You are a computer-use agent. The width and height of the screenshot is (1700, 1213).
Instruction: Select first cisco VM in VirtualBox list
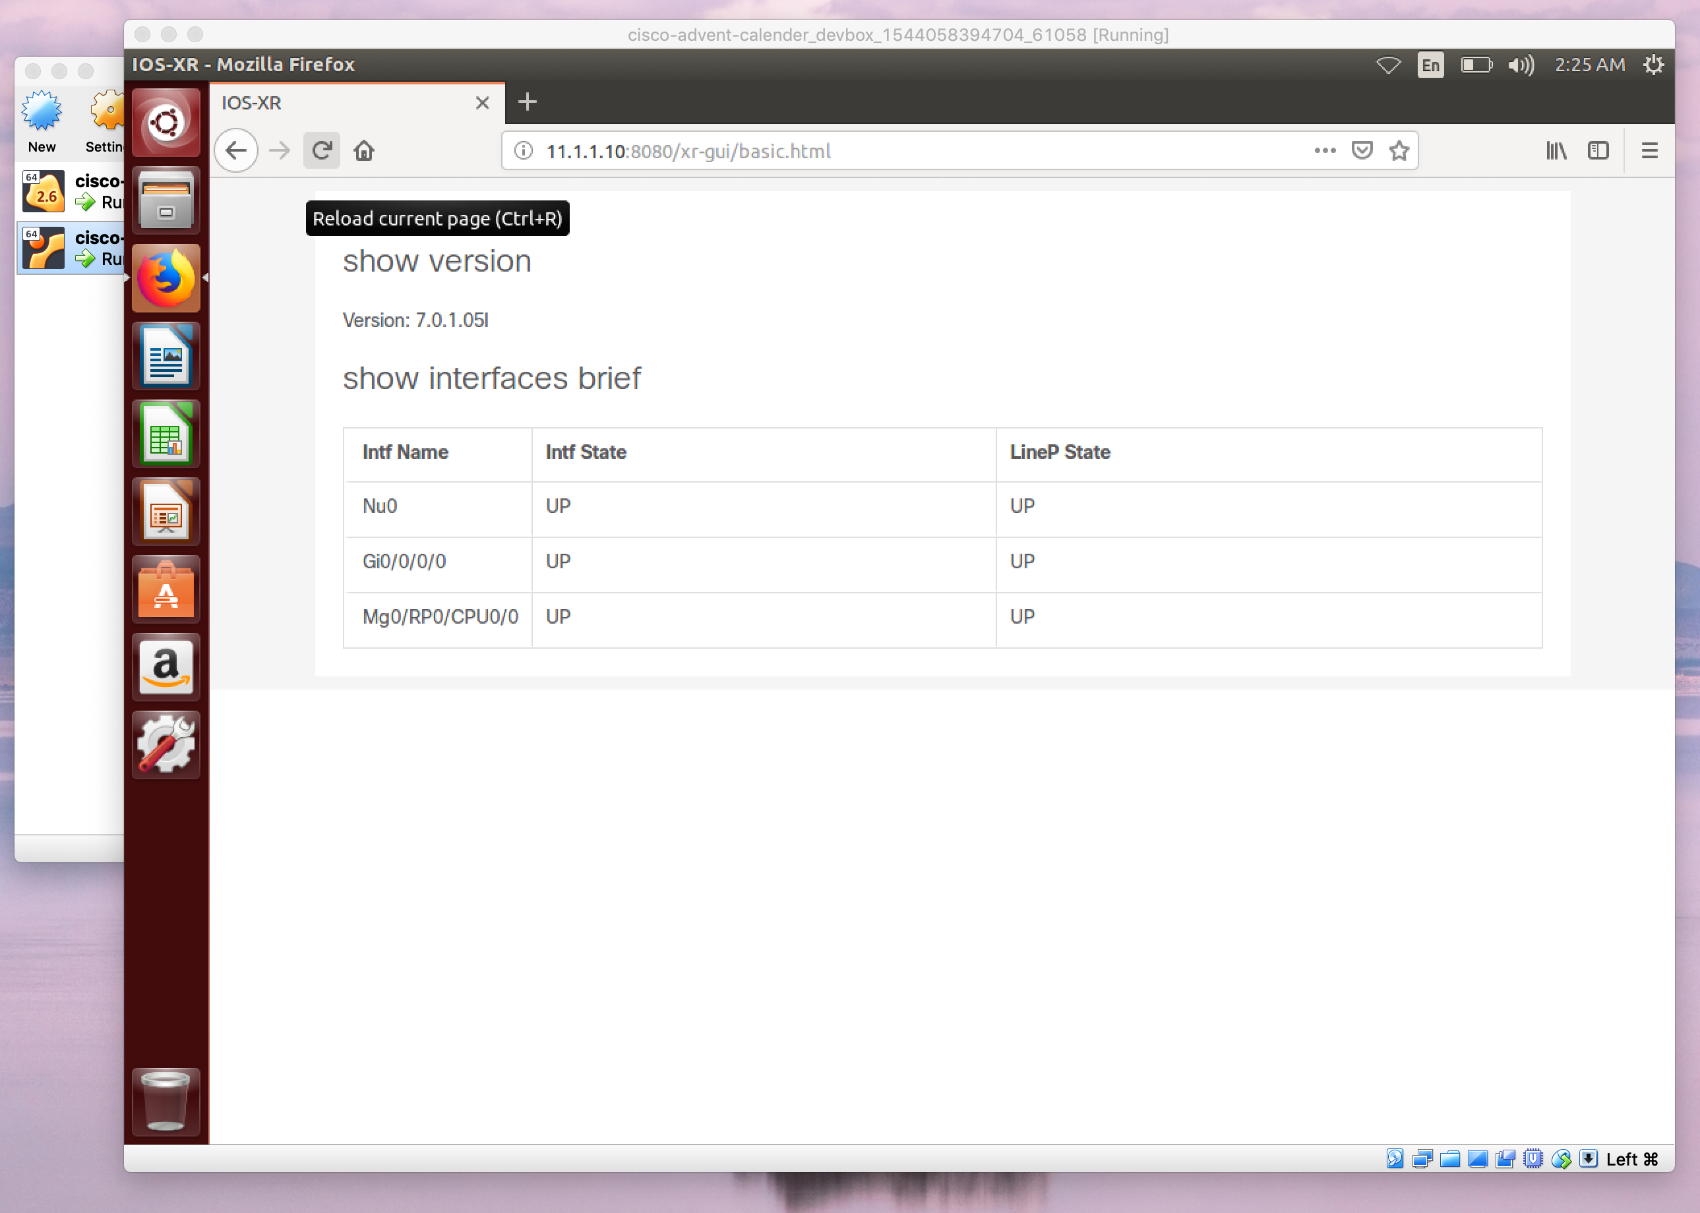coord(71,192)
